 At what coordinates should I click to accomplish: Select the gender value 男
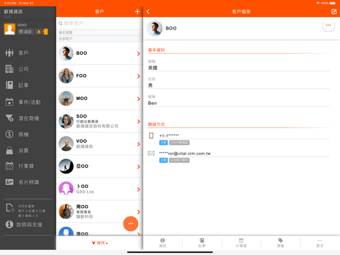point(150,86)
